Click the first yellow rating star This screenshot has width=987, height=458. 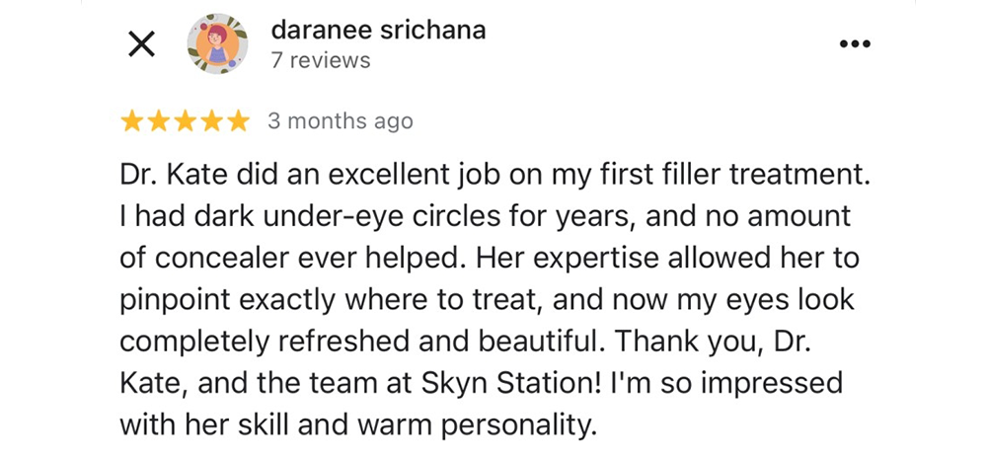(x=131, y=122)
